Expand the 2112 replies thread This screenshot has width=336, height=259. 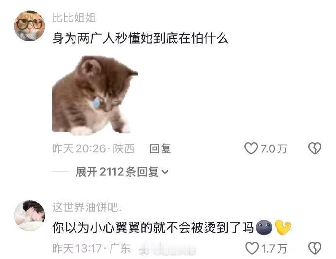pos(122,172)
